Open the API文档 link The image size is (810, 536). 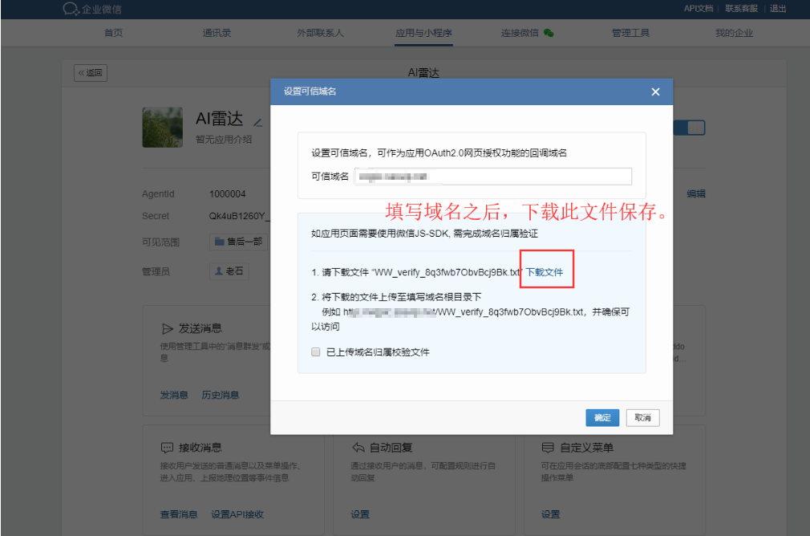click(x=699, y=8)
